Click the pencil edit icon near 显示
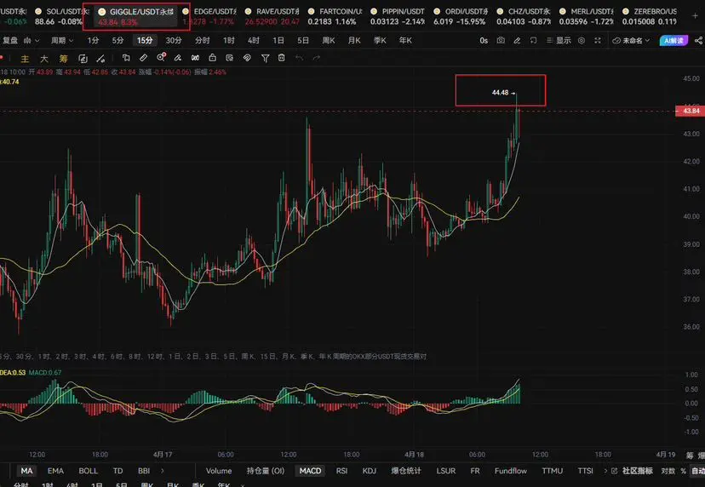 [x=517, y=41]
